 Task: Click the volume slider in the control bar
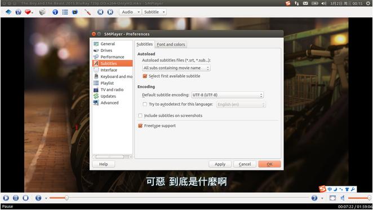point(359,198)
